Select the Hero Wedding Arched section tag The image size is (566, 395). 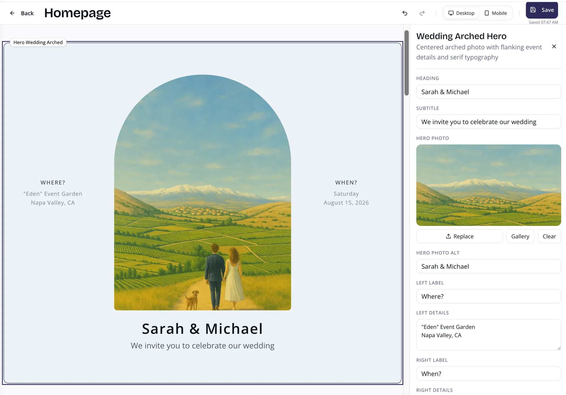[38, 42]
